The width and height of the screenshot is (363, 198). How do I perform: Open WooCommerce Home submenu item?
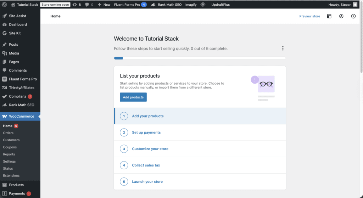pos(8,126)
